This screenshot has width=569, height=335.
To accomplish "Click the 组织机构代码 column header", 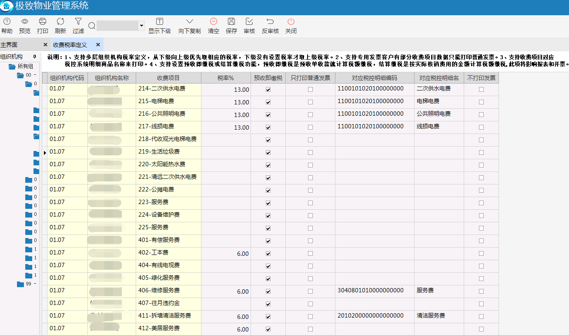I will tap(67, 78).
